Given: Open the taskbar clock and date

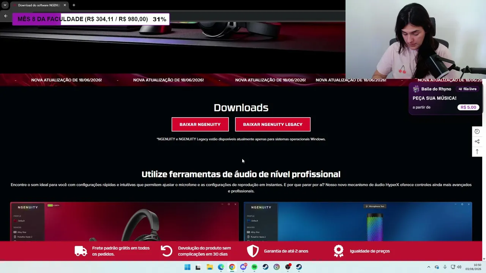Looking at the screenshot, I should pos(474,267).
